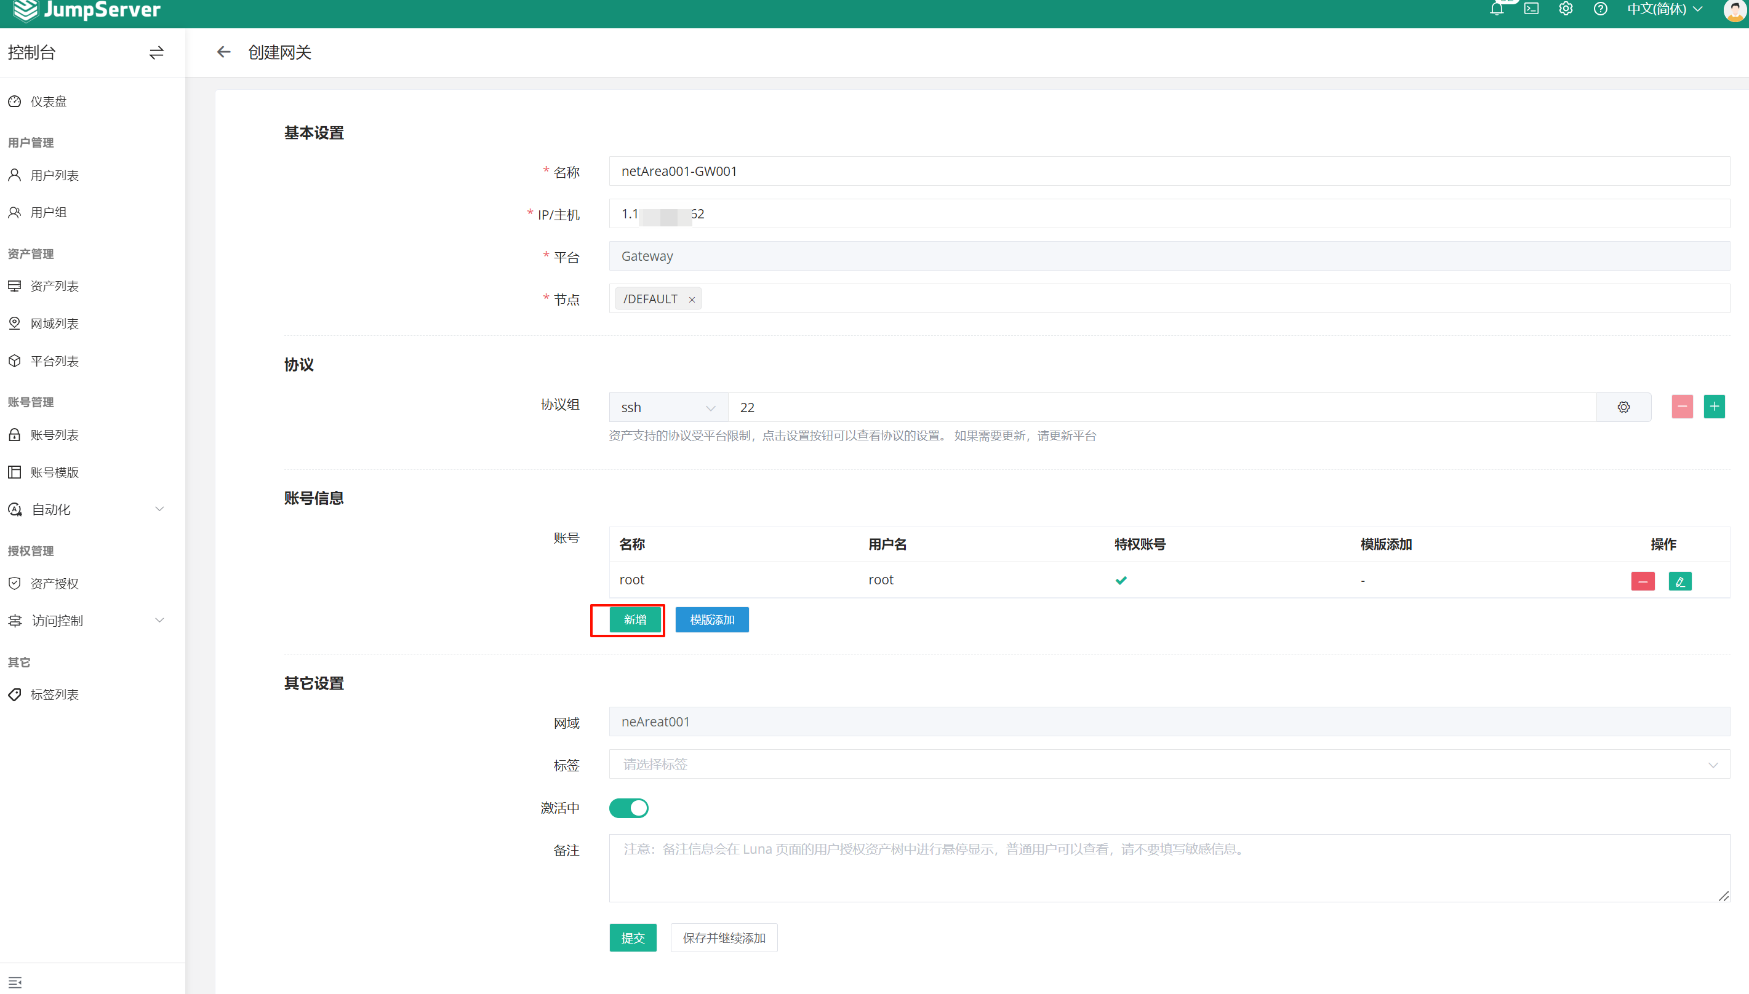Click the 提交 submit button
Image resolution: width=1749 pixels, height=994 pixels.
(x=633, y=937)
